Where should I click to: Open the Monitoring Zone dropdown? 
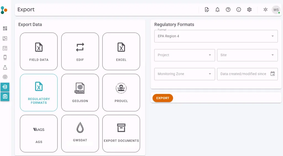[184, 74]
